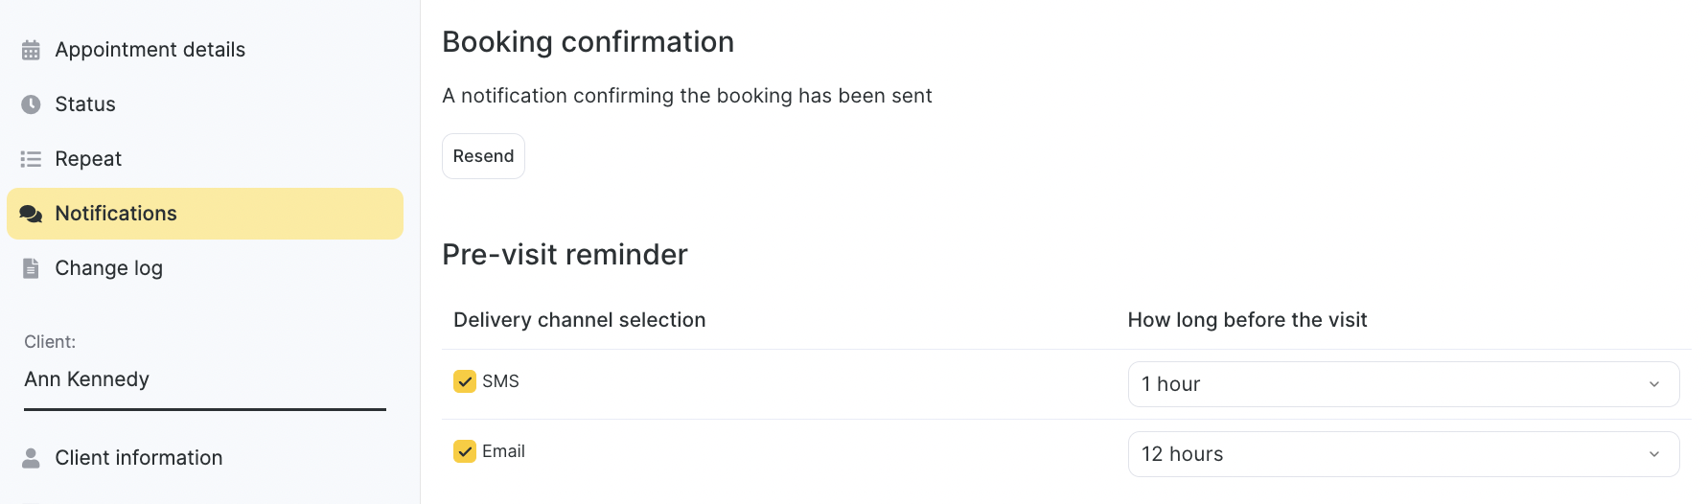The width and height of the screenshot is (1708, 504).
Task: Open the 1 hour SMS timing dropdown
Action: (x=1403, y=384)
